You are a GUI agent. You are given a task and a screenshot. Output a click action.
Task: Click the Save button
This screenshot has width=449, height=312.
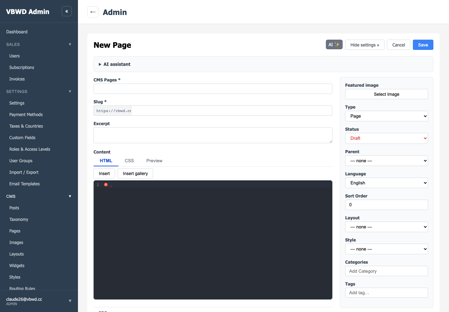[423, 45]
